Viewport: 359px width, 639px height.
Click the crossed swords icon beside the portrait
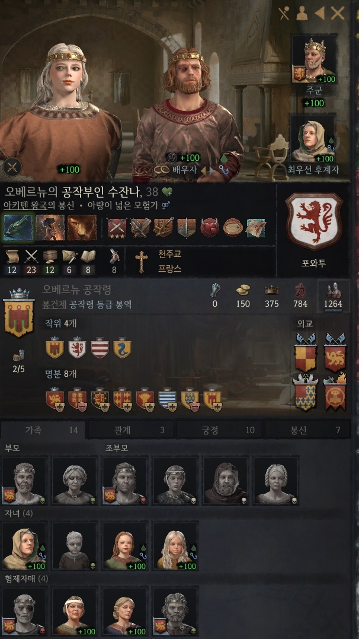pos(12,167)
